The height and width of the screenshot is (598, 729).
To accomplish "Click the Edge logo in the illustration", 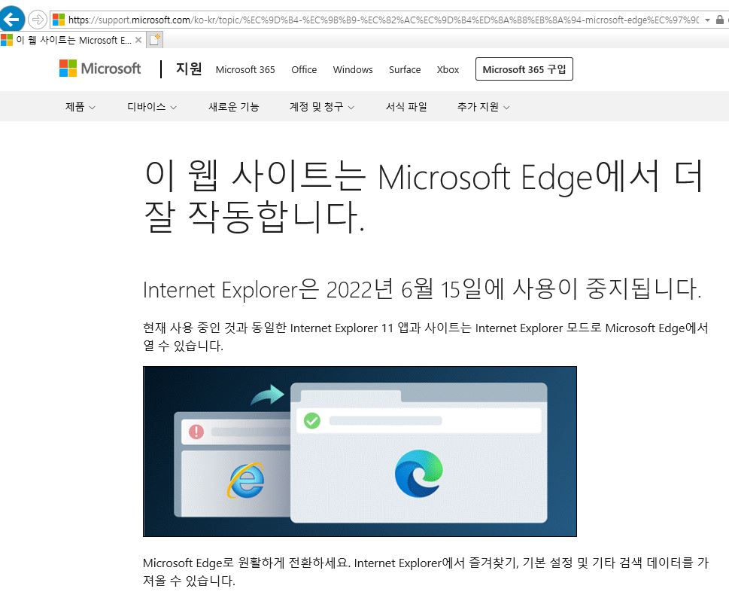I will [418, 473].
